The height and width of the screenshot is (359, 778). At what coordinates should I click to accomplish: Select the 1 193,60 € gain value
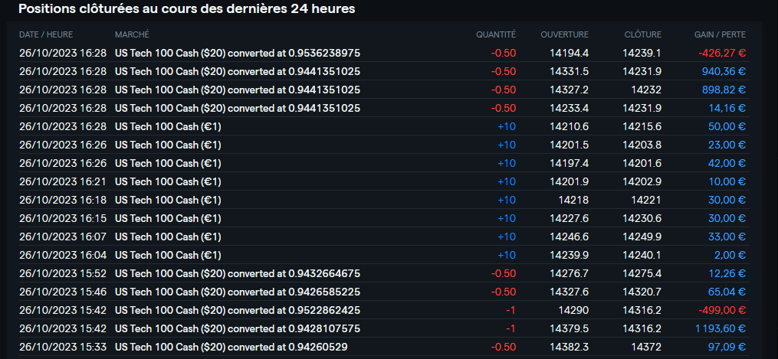720,328
